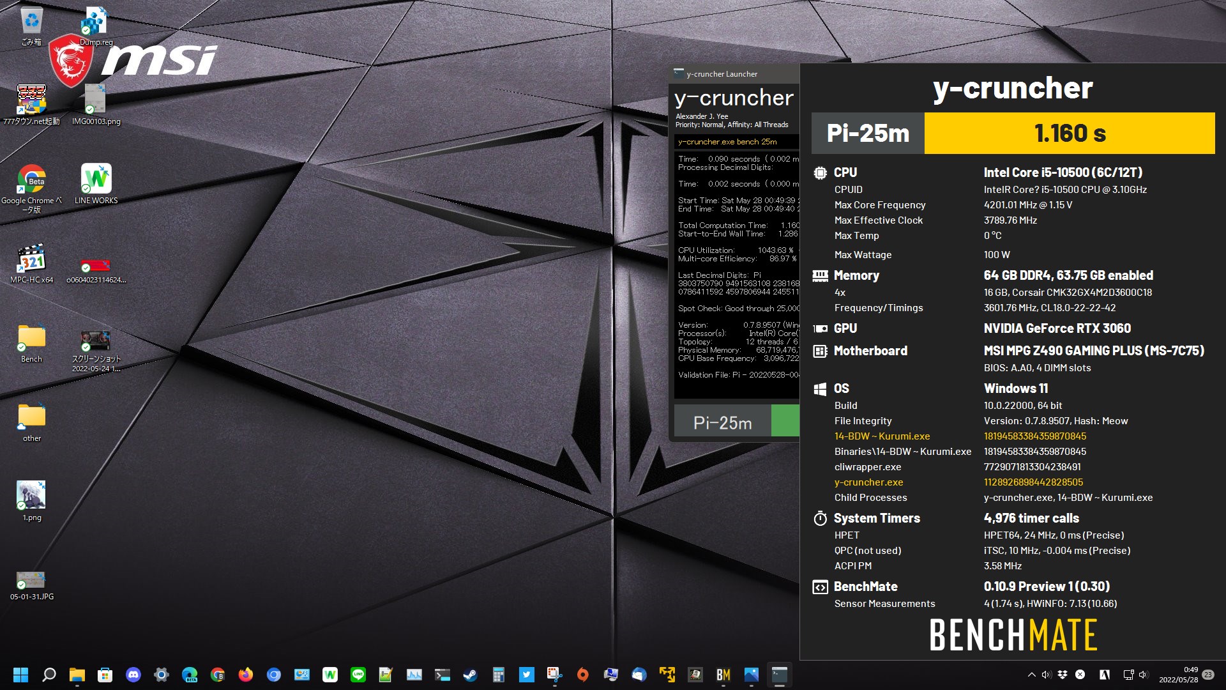
Task: Expand hidden system tray icons chevron
Action: tap(1031, 675)
